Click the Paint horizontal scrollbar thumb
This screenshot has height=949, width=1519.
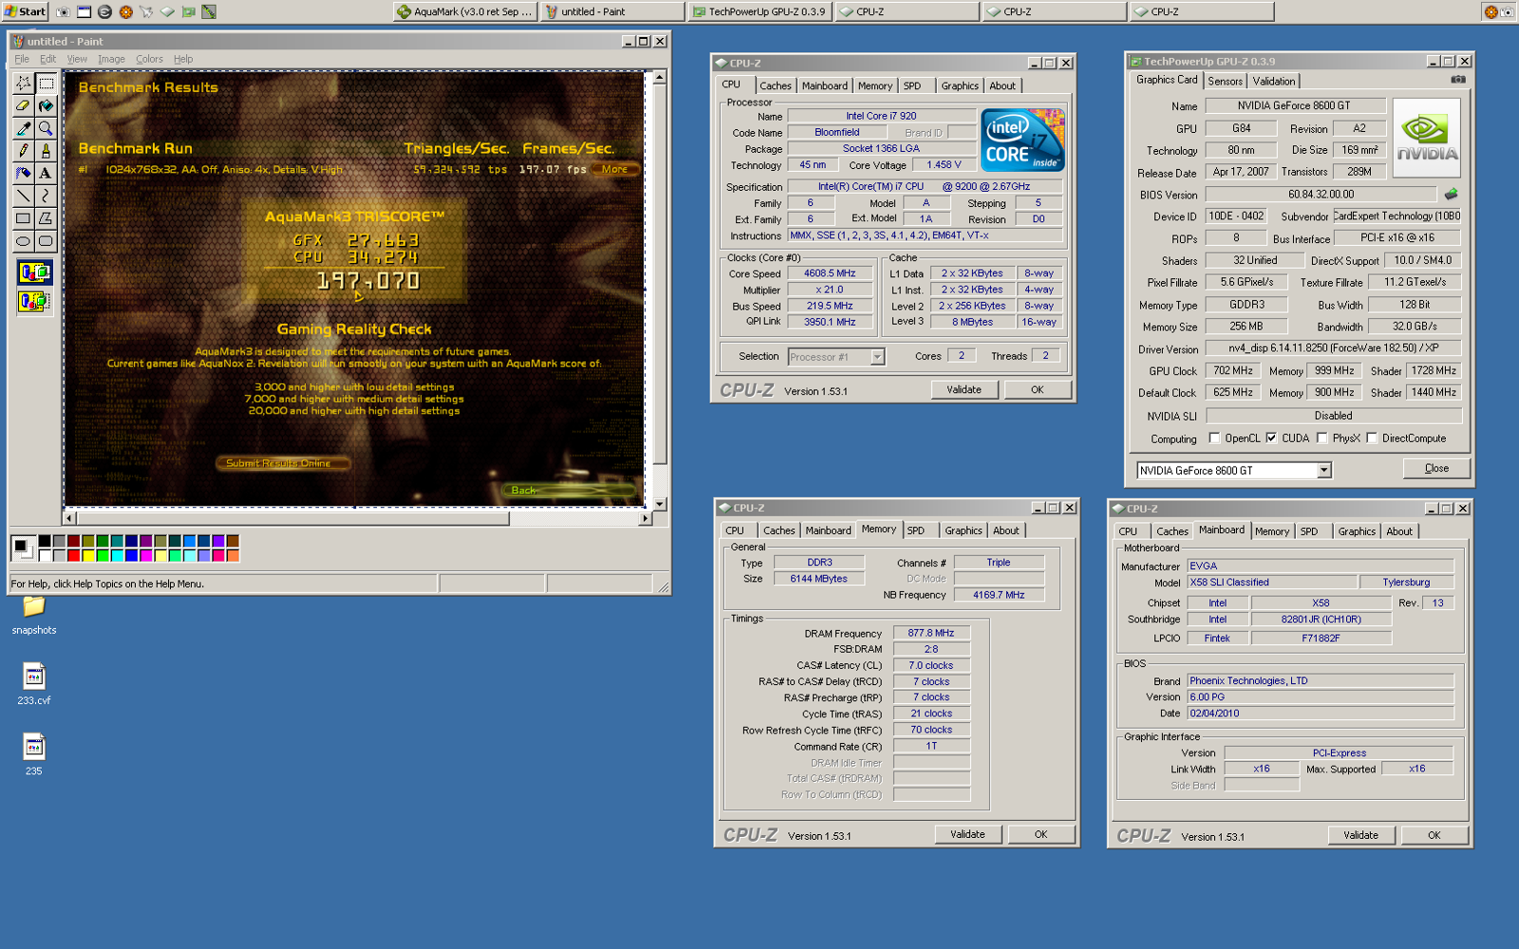point(292,519)
